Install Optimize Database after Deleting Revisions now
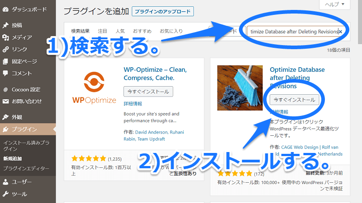Image resolution: width=362 pixels, height=203 pixels. (295, 100)
